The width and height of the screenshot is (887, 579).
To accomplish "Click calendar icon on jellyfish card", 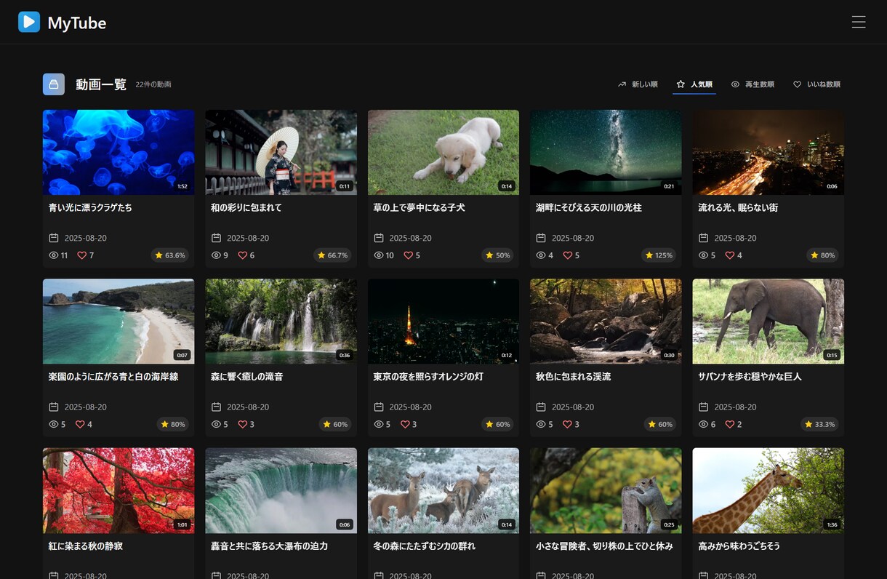I will pos(54,238).
